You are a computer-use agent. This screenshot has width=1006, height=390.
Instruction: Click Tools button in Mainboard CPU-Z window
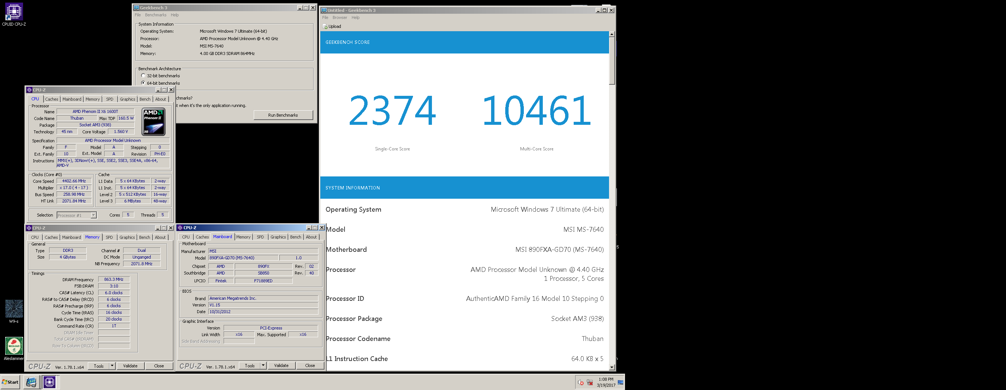coord(250,365)
